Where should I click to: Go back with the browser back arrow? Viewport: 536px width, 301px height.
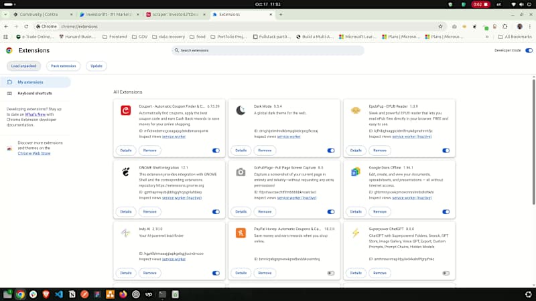(6, 26)
